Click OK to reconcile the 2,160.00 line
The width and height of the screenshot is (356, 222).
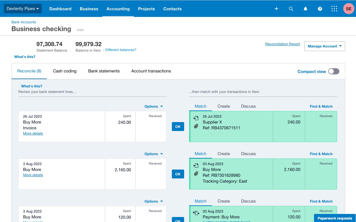[178, 174]
